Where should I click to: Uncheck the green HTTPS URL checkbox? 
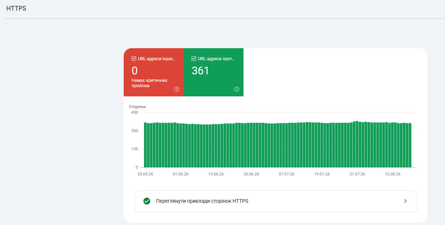click(x=194, y=59)
